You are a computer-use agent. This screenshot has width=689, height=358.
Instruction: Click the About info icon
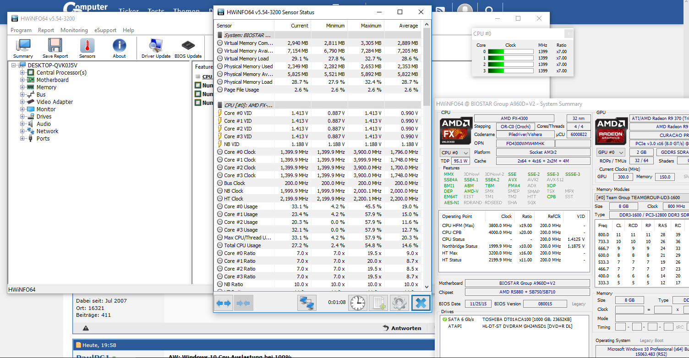click(119, 49)
